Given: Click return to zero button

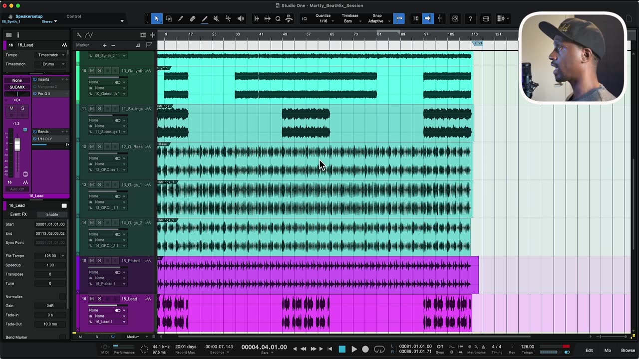Looking at the screenshot, I should (x=329, y=349).
